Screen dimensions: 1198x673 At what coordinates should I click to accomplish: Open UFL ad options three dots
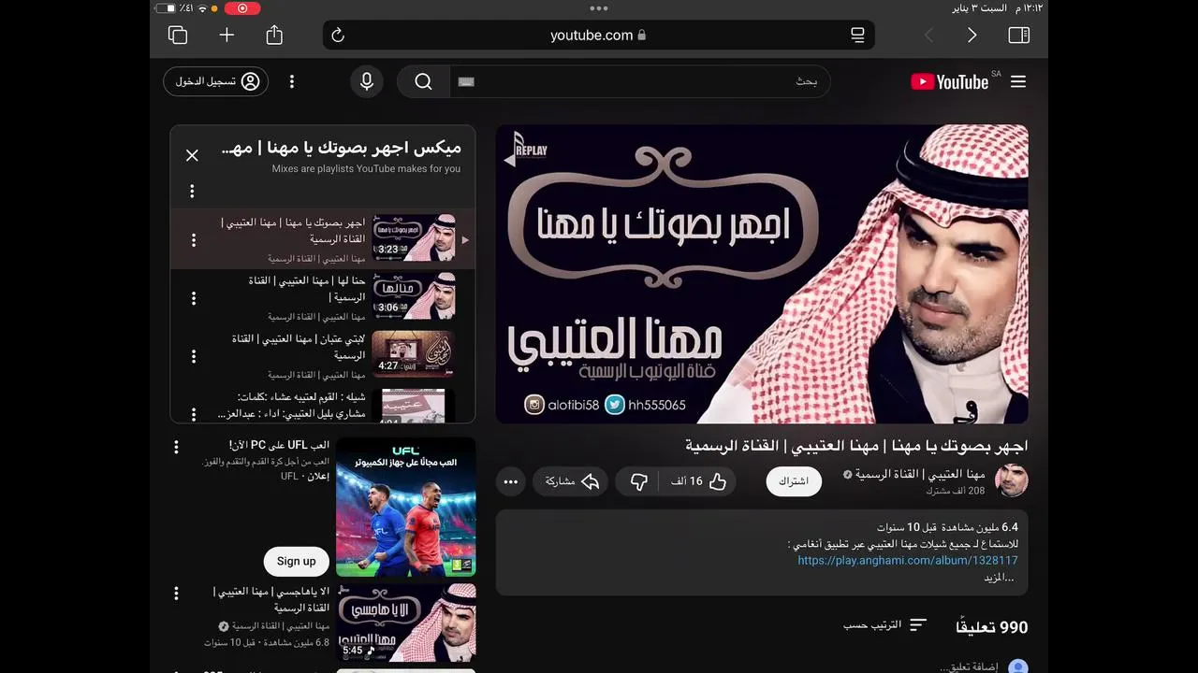click(x=175, y=448)
